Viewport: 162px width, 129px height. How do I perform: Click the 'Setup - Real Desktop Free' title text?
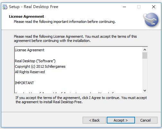click(x=33, y=7)
